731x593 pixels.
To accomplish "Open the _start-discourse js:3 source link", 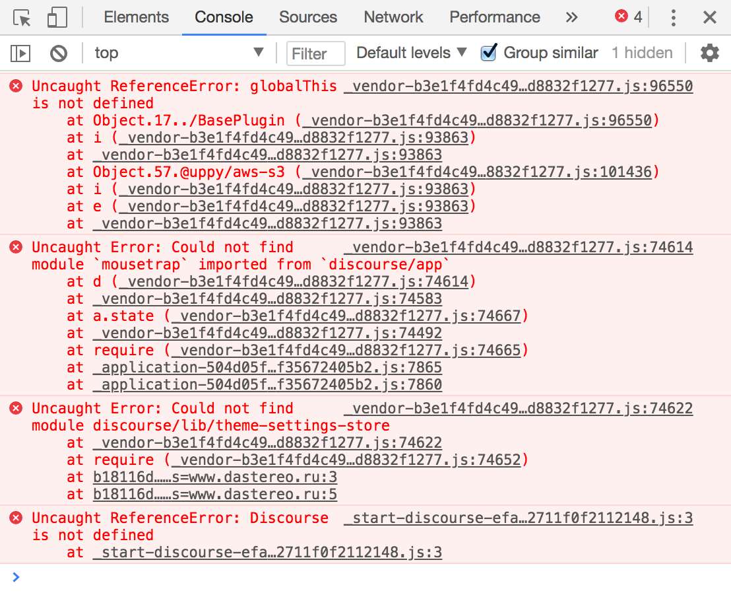I will click(519, 518).
